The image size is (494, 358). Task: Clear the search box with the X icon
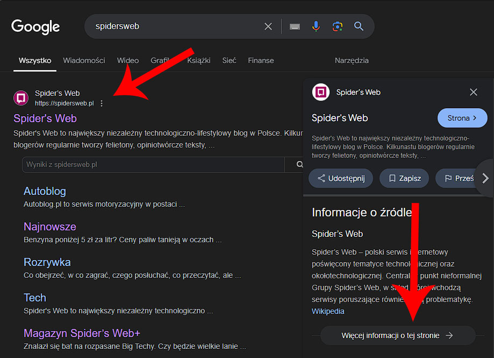[268, 26]
